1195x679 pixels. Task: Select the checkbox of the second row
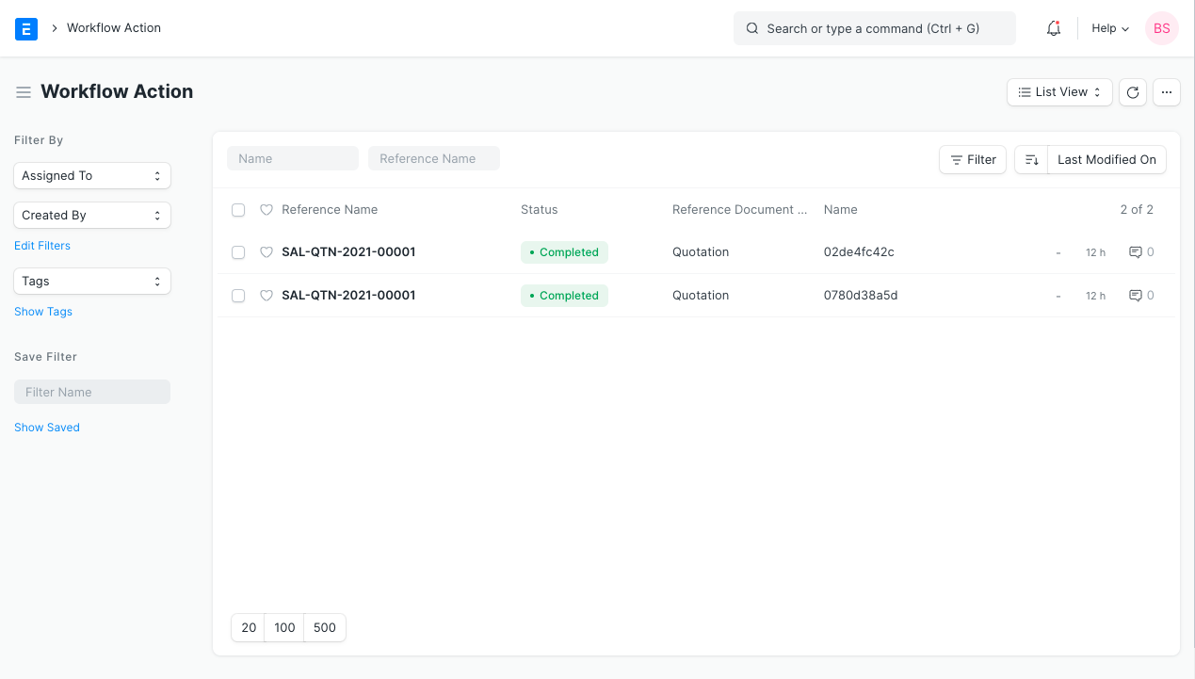click(237, 295)
